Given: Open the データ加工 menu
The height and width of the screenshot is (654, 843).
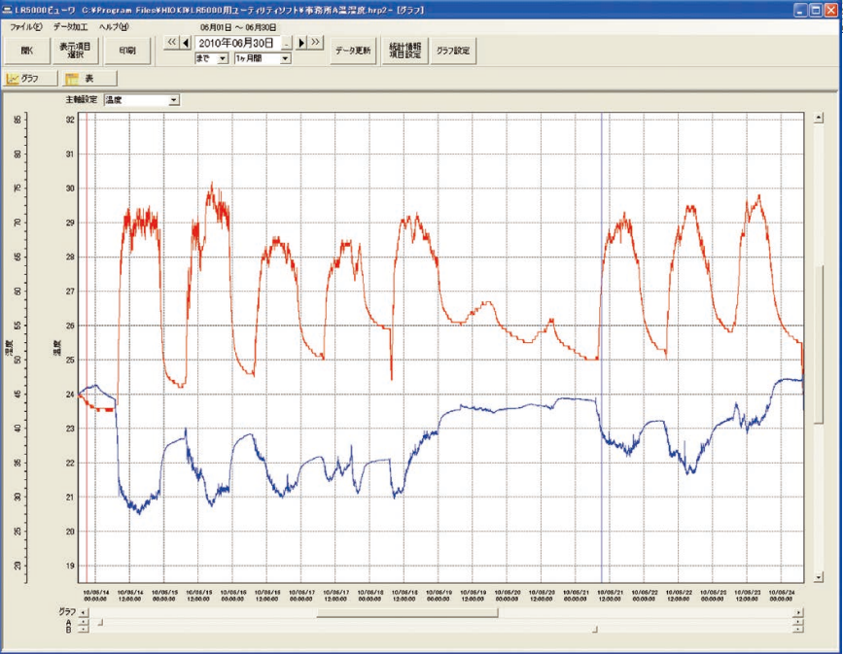Looking at the screenshot, I should [x=70, y=26].
